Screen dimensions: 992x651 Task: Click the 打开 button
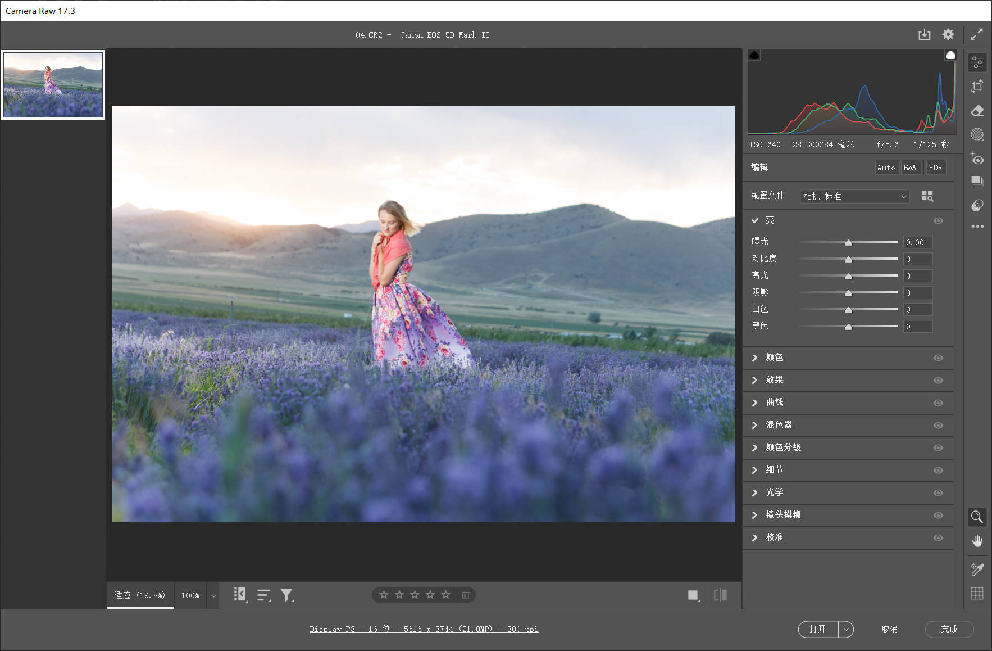coord(818,629)
